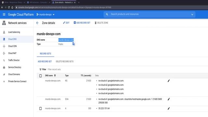Image resolution: width=208 pixels, height=117 pixels.
Task: Click the Private Service Connect icon
Action: tap(4, 82)
